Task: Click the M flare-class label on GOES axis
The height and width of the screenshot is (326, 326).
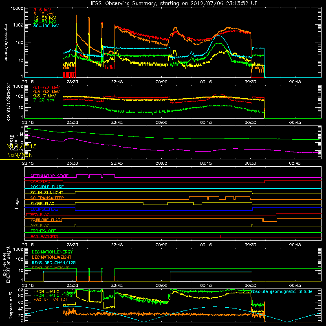Action: tap(22, 134)
